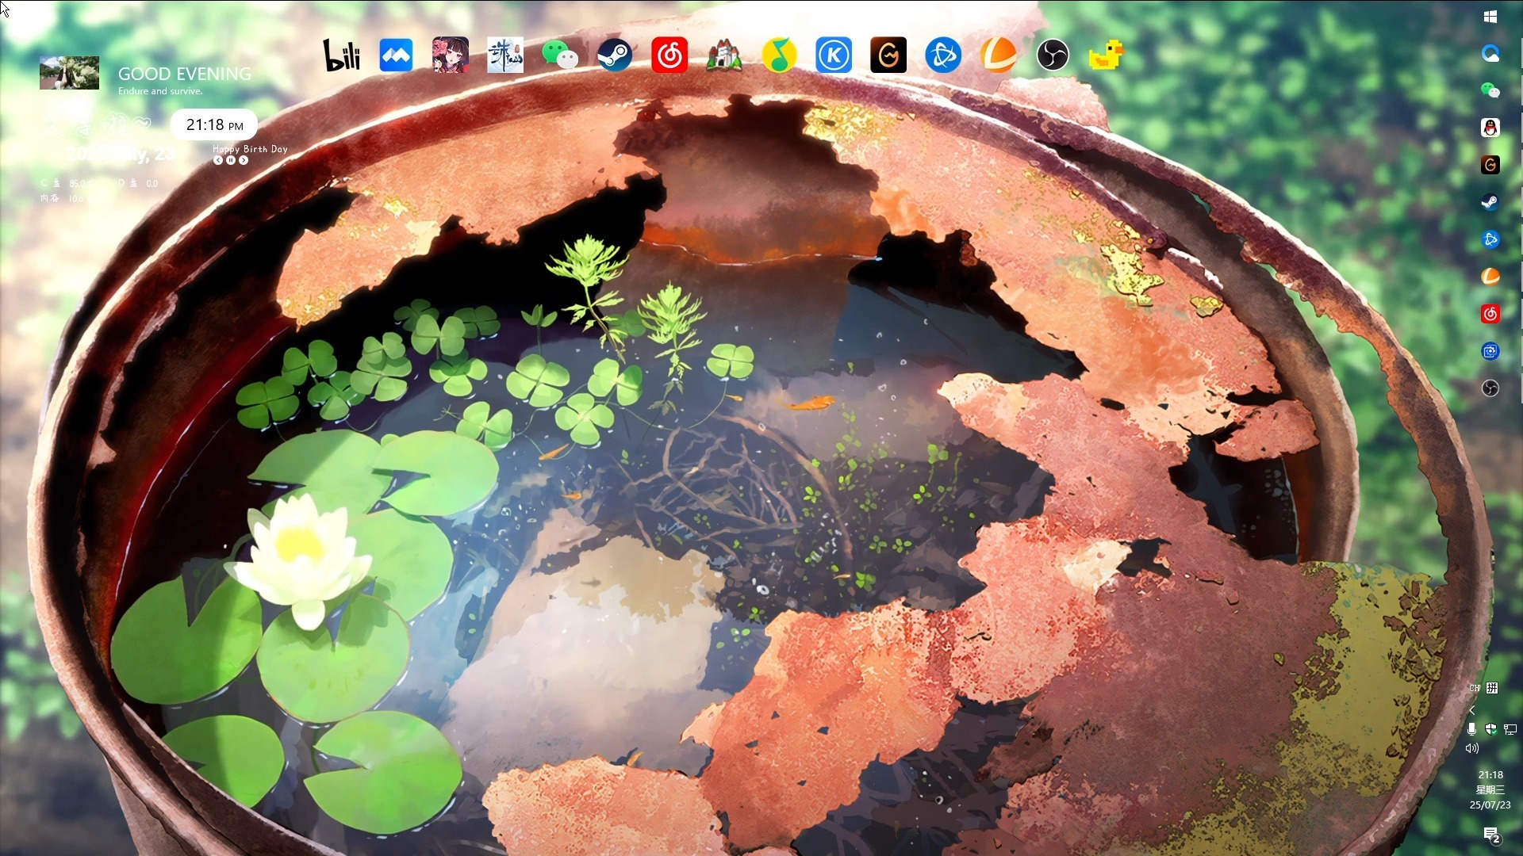Expand the hidden tray icons chevron
Screen dimensions: 1523x856
1472,710
